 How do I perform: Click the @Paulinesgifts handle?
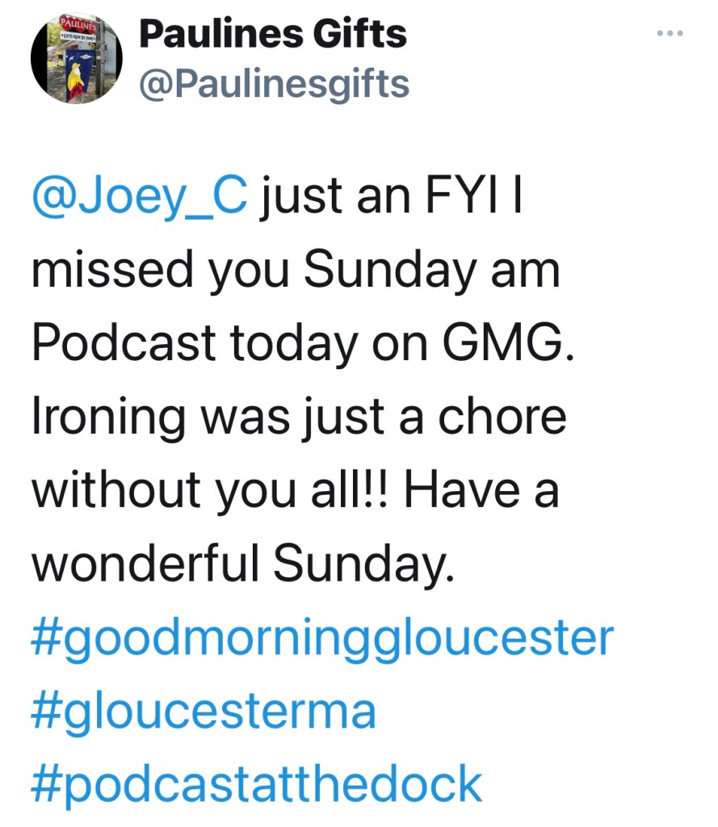tap(274, 83)
